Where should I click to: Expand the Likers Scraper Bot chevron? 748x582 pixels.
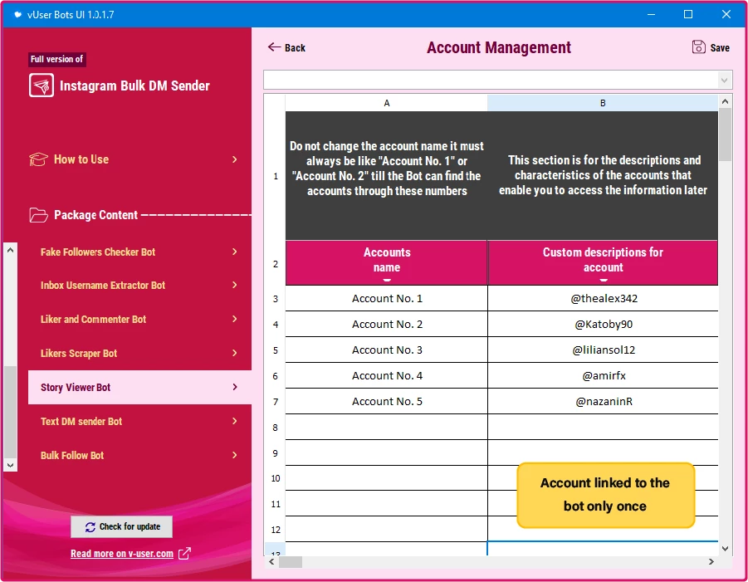tap(235, 353)
